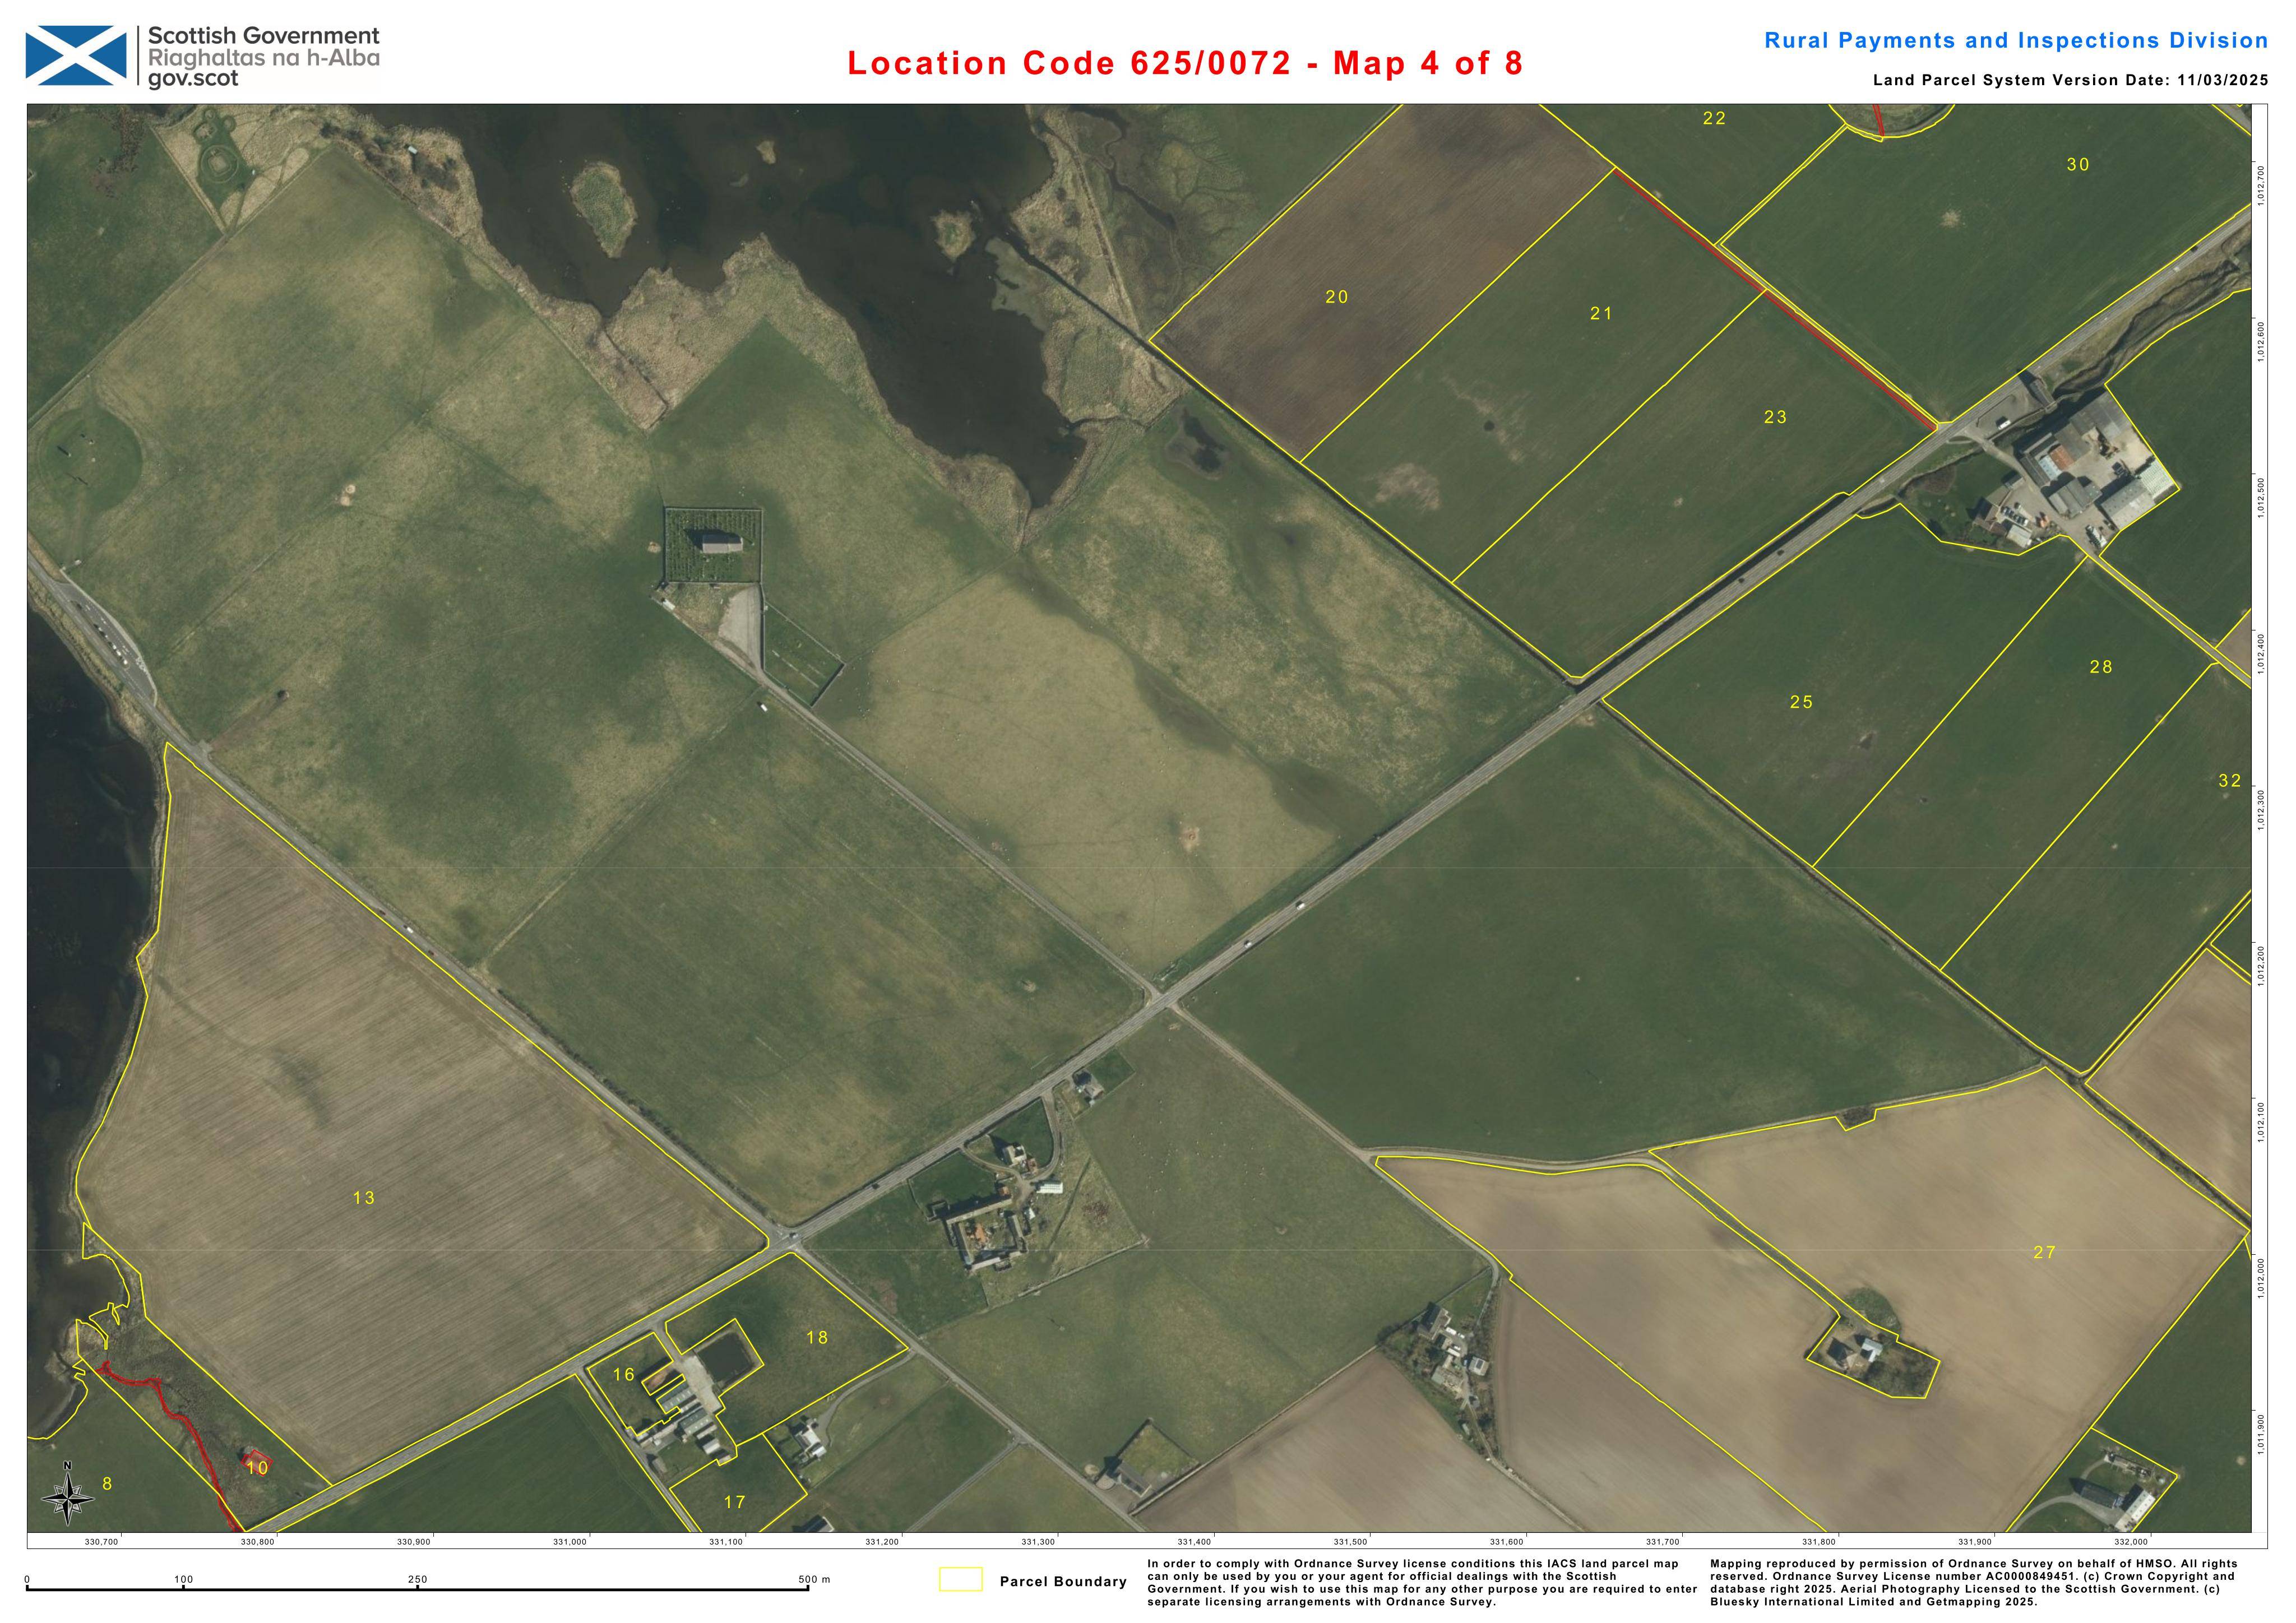This screenshot has height=1623, width=2296.
Task: Select parcel label 32
Action: coord(2230,781)
